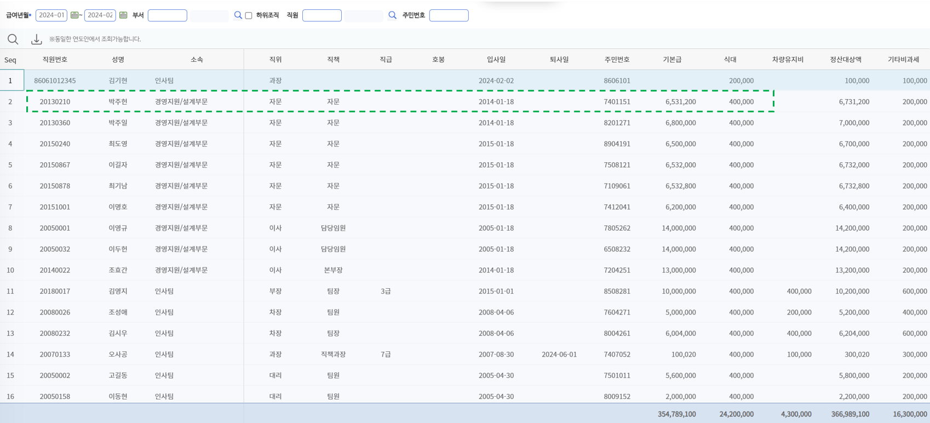Click settlement amount 10,200,000 for 김영지
This screenshot has width=930, height=423.
852,291
